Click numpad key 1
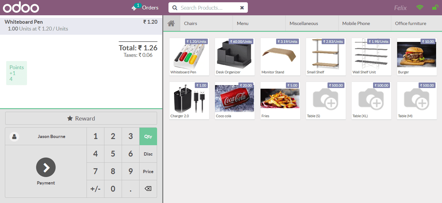The image size is (442, 203). [x=95, y=136]
